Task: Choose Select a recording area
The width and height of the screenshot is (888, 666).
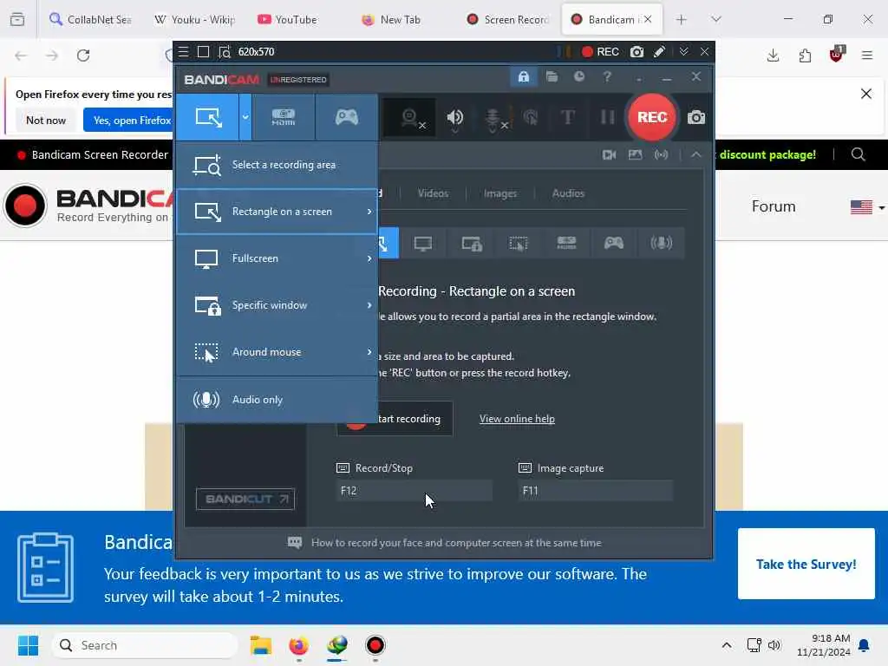Action: pos(277,165)
